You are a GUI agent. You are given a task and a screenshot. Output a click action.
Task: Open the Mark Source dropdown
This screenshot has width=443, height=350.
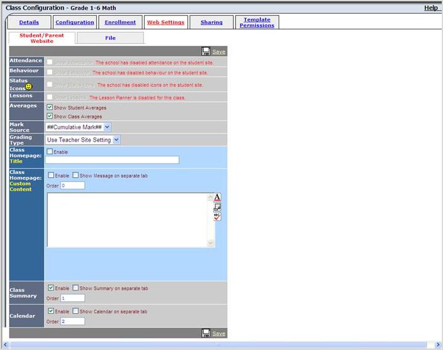pos(78,126)
